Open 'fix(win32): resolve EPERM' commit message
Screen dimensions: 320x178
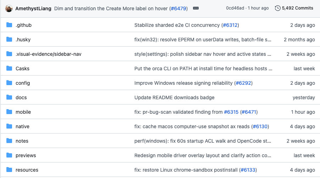pyautogui.click(x=203, y=40)
